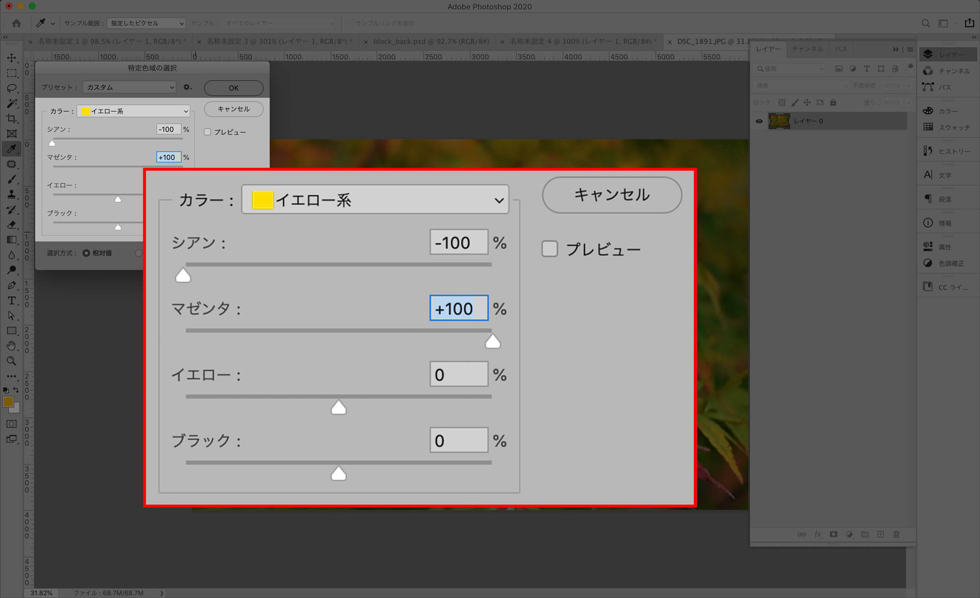Select the Lasso tool
The height and width of the screenshot is (598, 980).
[12, 88]
